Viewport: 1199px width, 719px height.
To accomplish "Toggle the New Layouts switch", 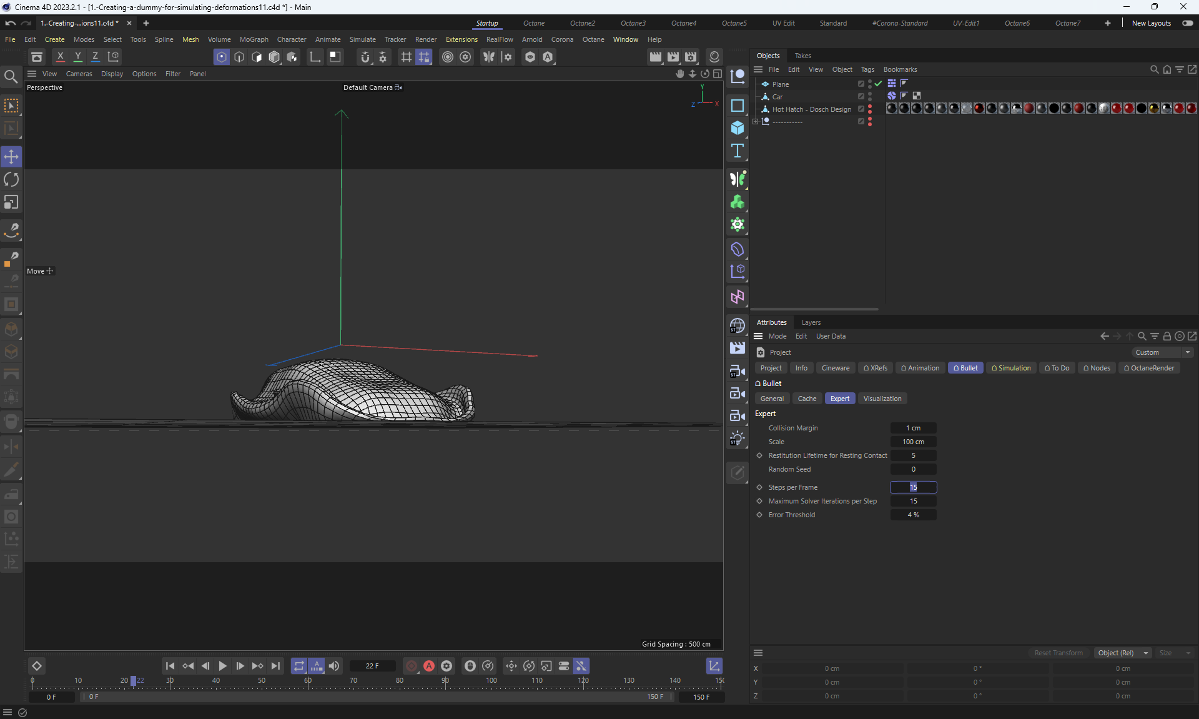I will click(1187, 23).
